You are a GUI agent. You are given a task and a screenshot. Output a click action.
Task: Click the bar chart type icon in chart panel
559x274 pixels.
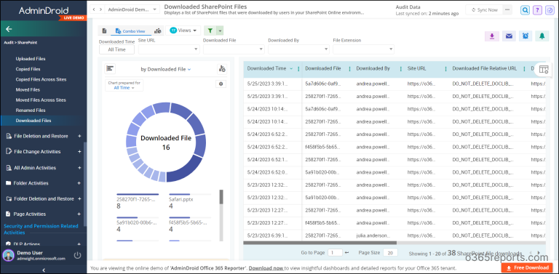(x=110, y=68)
